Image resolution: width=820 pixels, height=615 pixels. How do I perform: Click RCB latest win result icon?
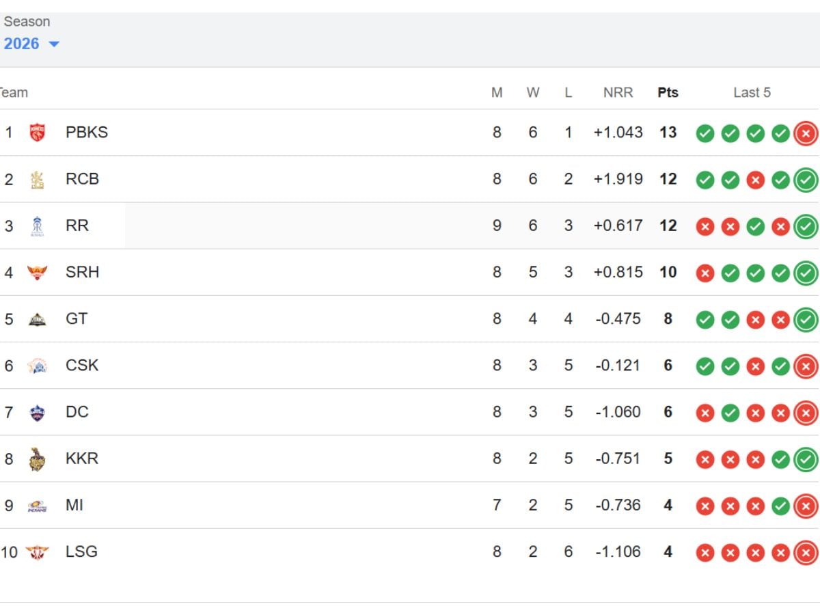point(806,180)
